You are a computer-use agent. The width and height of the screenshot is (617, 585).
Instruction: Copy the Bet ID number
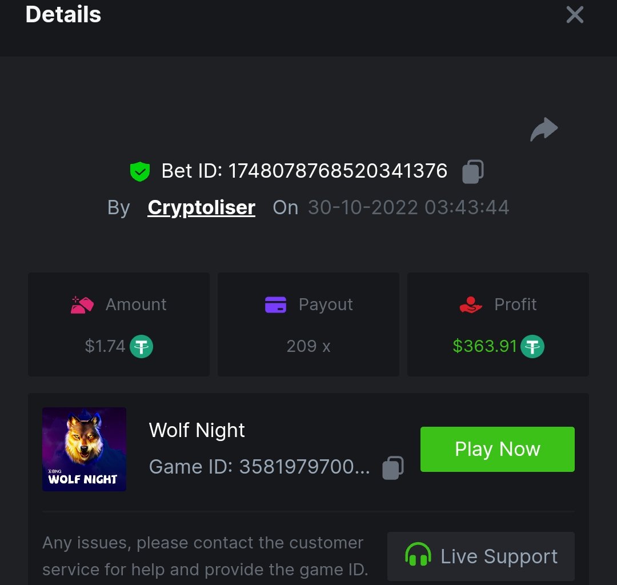473,171
